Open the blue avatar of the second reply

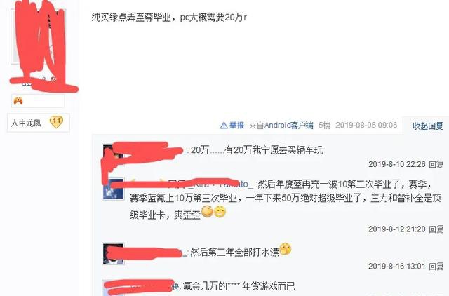pos(114,189)
